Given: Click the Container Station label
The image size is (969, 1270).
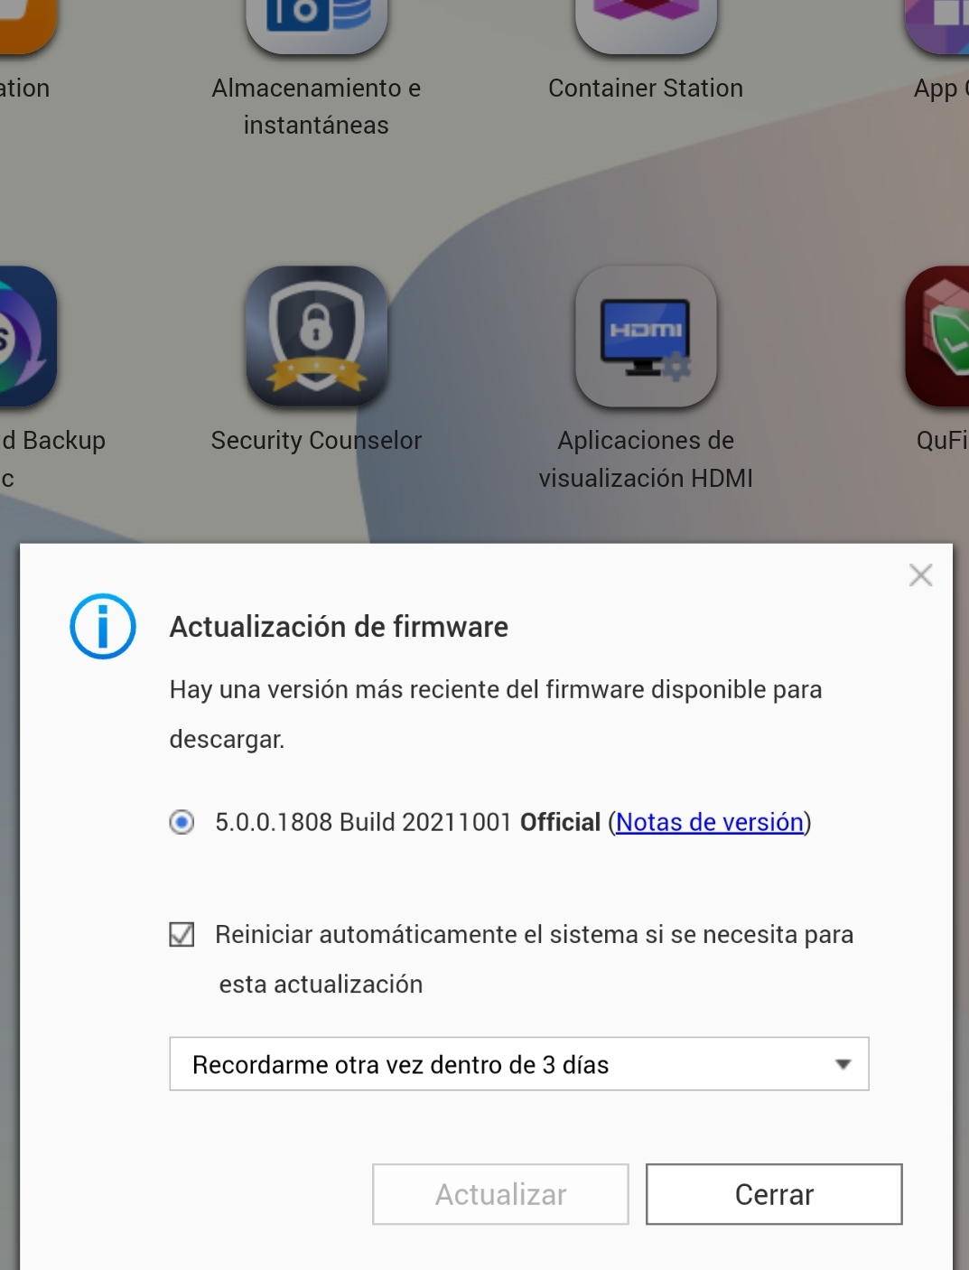Looking at the screenshot, I should point(646,89).
